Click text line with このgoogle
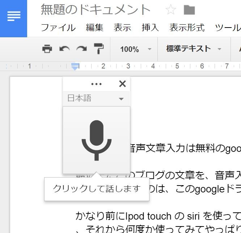241x233 pixels. point(195,189)
